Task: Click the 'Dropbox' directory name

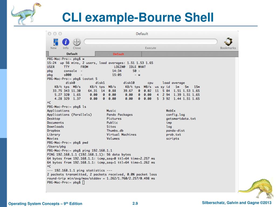Action: pyautogui.click(x=54, y=131)
